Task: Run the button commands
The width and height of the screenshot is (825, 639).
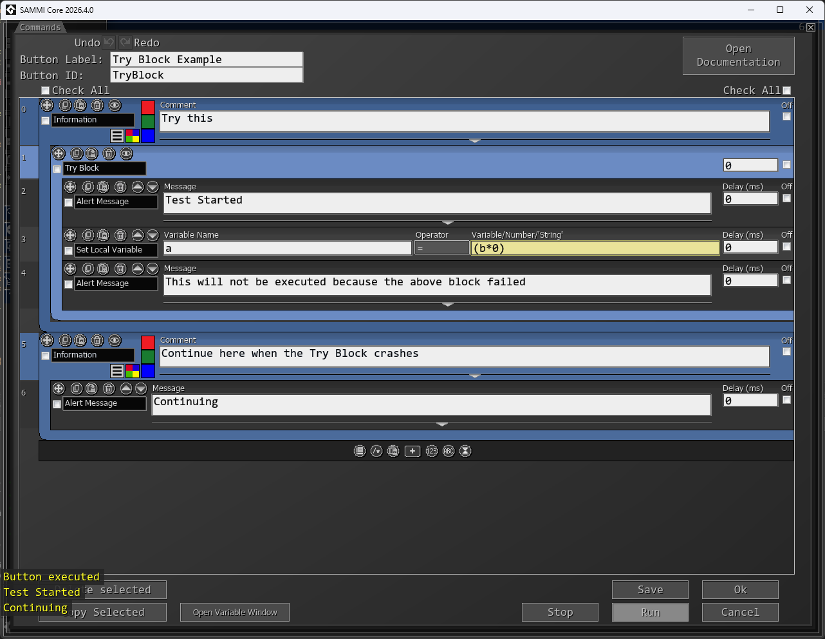Action: (650, 612)
